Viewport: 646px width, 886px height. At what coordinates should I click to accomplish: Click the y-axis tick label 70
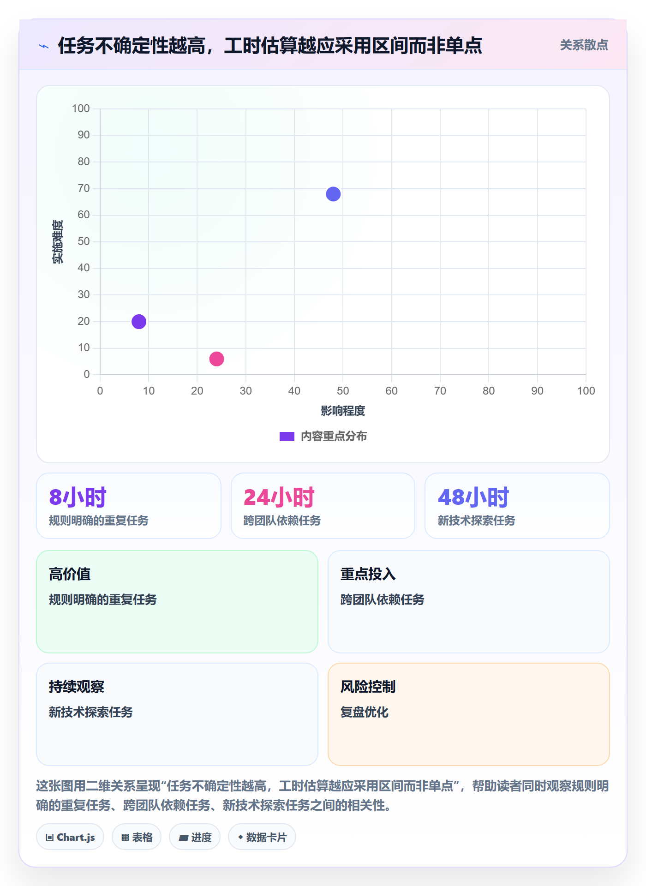(x=84, y=188)
